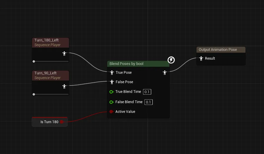Click the Active Value red boolean pin
The image size is (264, 154).
click(x=111, y=112)
